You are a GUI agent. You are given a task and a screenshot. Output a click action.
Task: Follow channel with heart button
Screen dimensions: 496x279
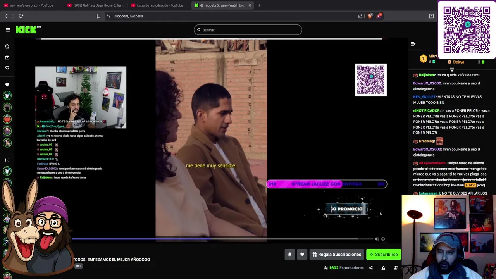point(302,255)
